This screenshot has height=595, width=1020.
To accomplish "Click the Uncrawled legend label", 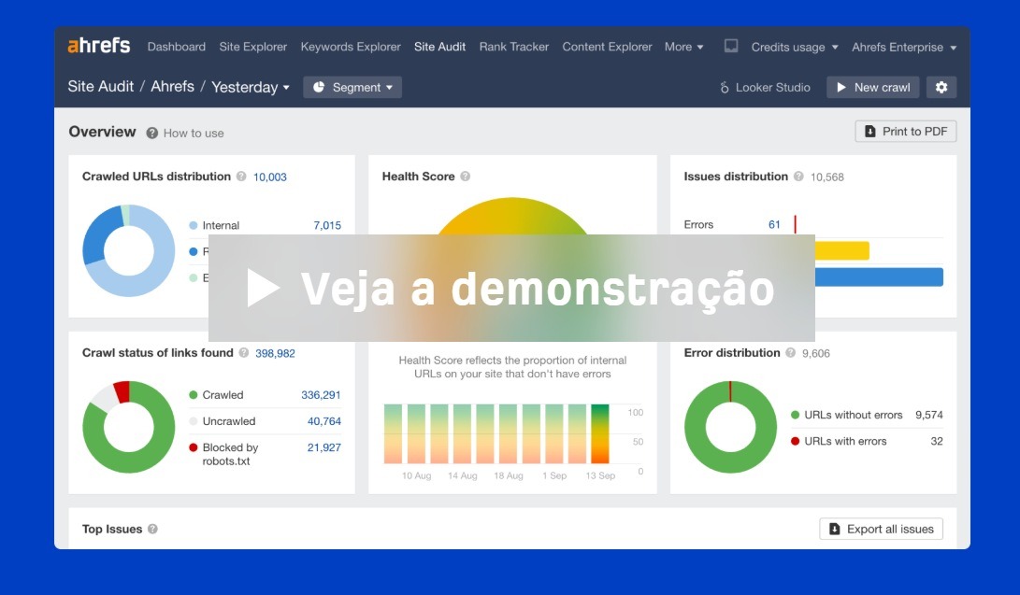I will pyautogui.click(x=229, y=421).
